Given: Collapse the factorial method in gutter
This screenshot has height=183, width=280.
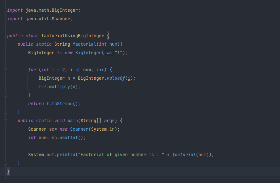Looking at the screenshot, I should 5,44.
